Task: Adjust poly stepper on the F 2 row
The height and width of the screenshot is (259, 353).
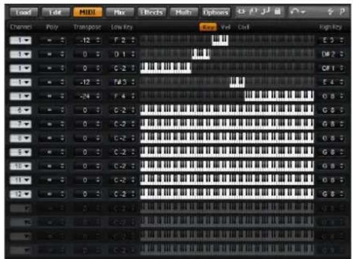Action: tap(62, 41)
